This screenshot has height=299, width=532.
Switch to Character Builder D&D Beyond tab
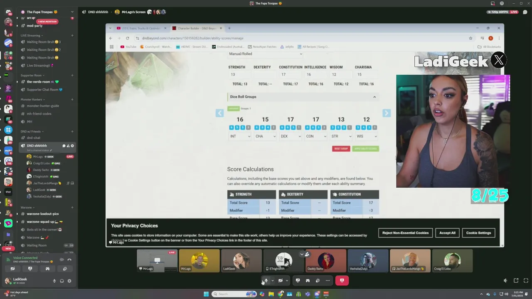[197, 28]
